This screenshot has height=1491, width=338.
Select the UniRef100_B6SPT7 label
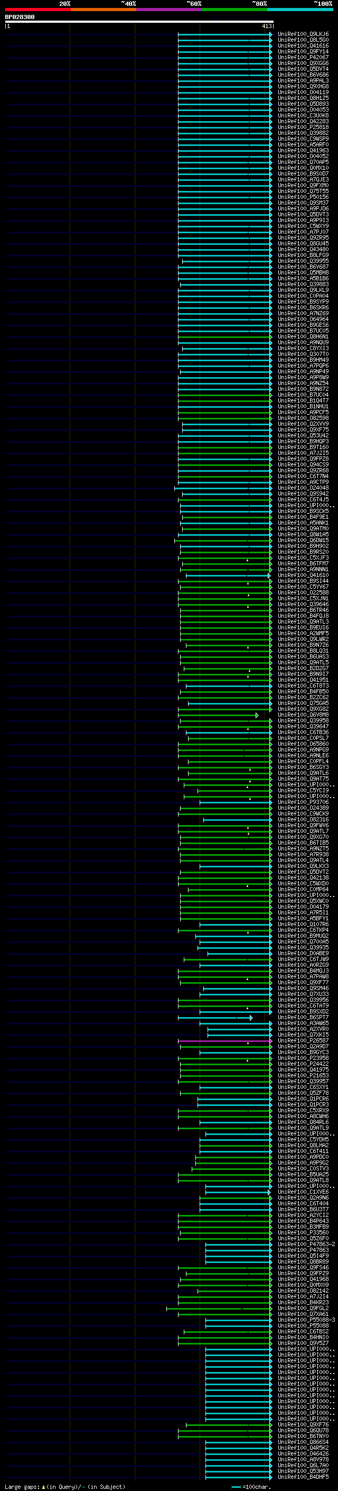pos(303,1018)
